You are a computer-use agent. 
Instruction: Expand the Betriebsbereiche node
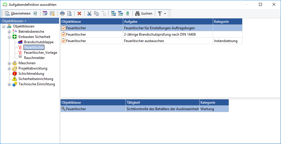9,32
